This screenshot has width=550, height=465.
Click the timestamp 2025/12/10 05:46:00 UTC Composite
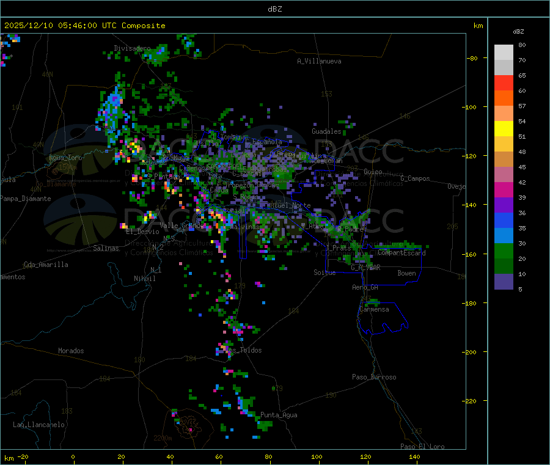[x=84, y=26]
